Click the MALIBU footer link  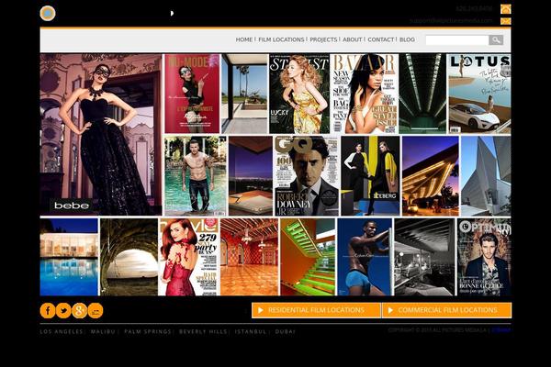point(103,331)
